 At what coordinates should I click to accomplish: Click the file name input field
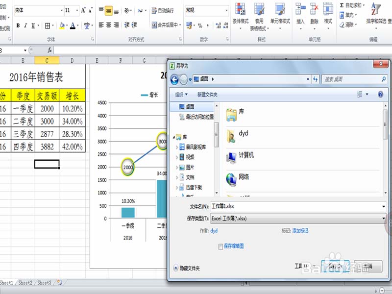(296, 207)
